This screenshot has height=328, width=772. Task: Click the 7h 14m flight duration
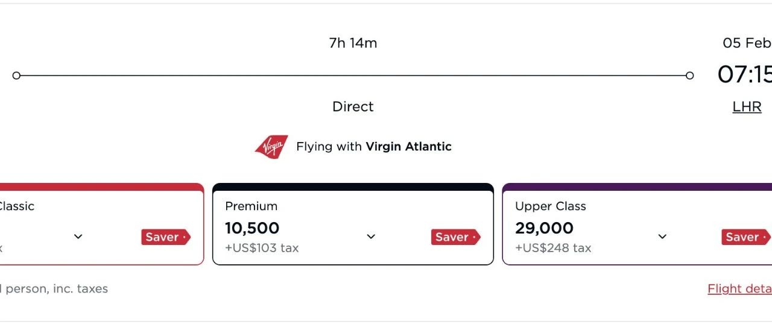click(x=353, y=43)
